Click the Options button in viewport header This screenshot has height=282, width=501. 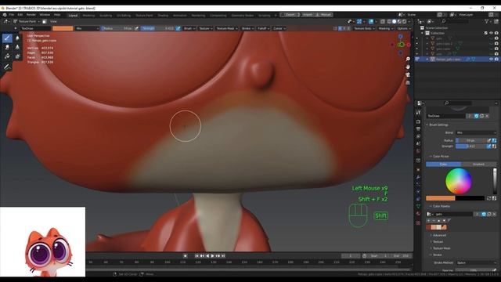point(404,28)
